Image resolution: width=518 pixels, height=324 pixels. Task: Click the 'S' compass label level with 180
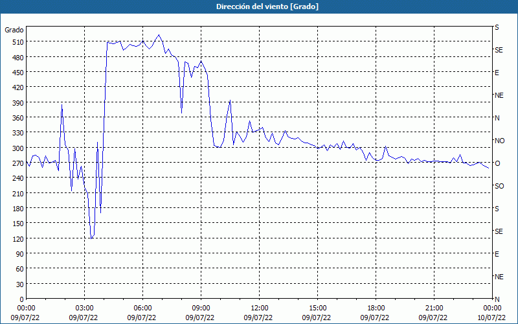(497, 209)
